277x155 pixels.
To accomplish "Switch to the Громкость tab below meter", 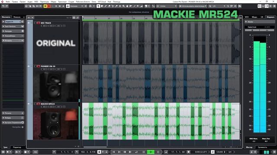I will 262,147.
